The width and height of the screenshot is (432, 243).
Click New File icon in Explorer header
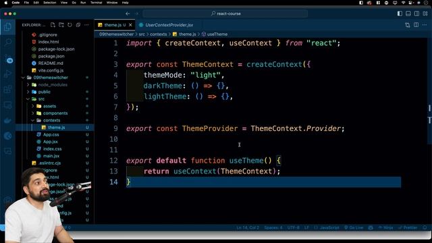click(x=53, y=25)
